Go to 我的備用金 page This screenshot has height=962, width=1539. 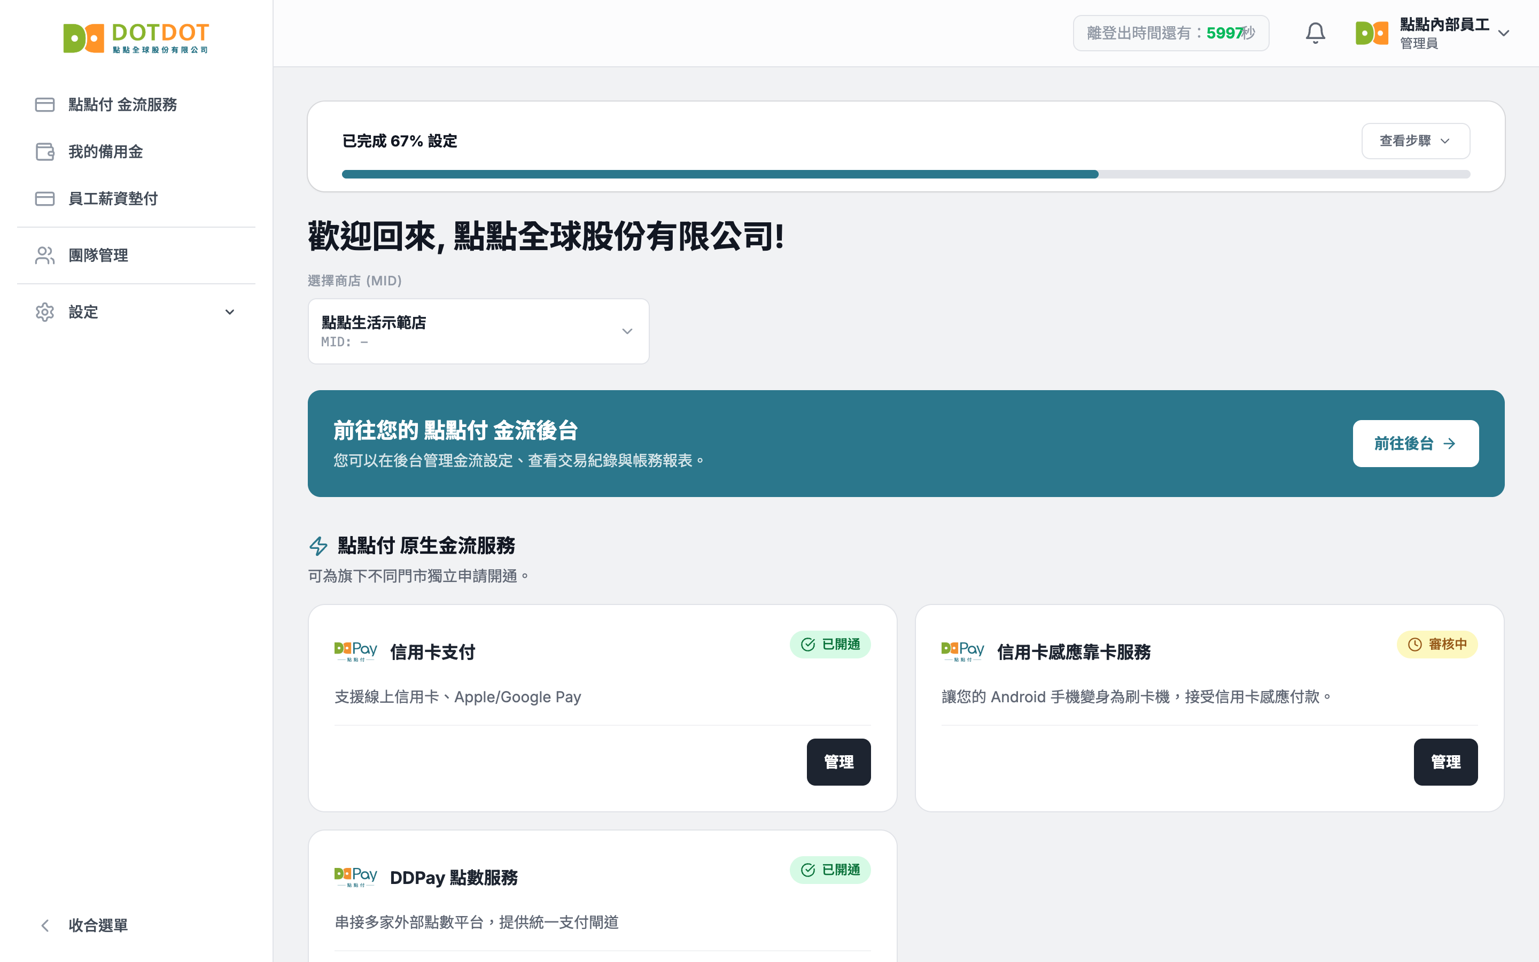[136, 151]
